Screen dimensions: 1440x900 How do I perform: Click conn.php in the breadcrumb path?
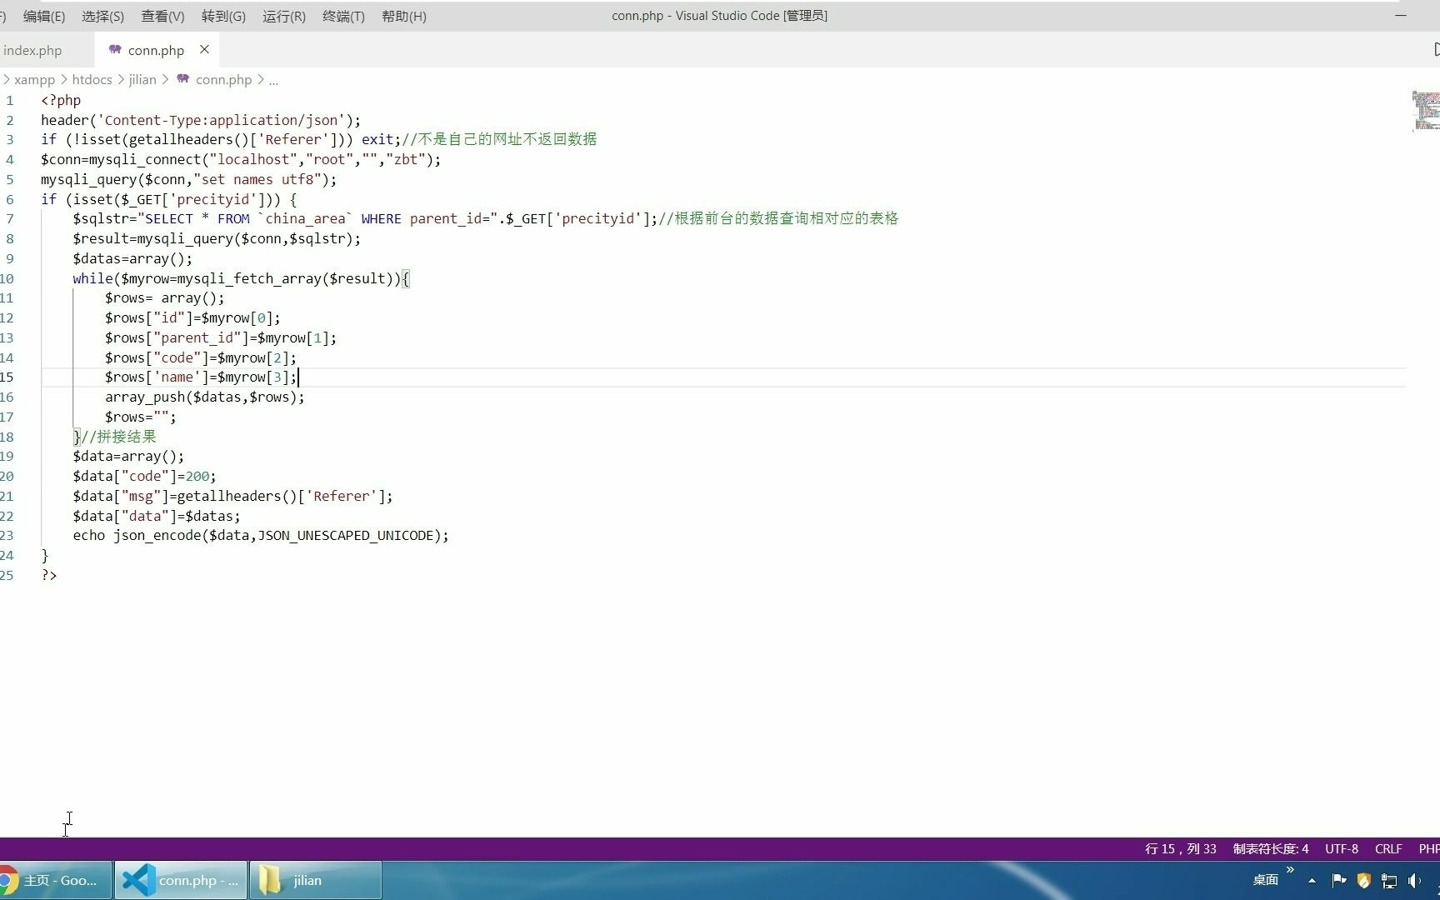pyautogui.click(x=223, y=80)
